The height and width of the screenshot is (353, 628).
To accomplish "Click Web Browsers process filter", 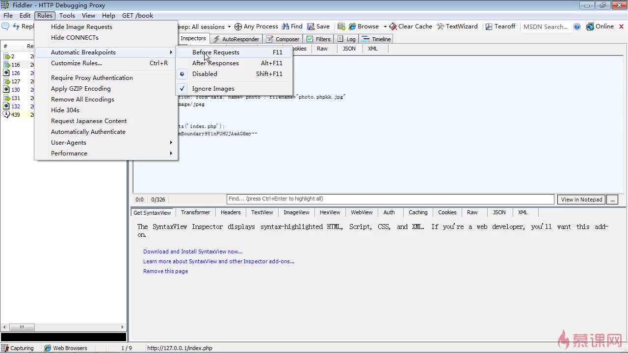I will [x=65, y=348].
